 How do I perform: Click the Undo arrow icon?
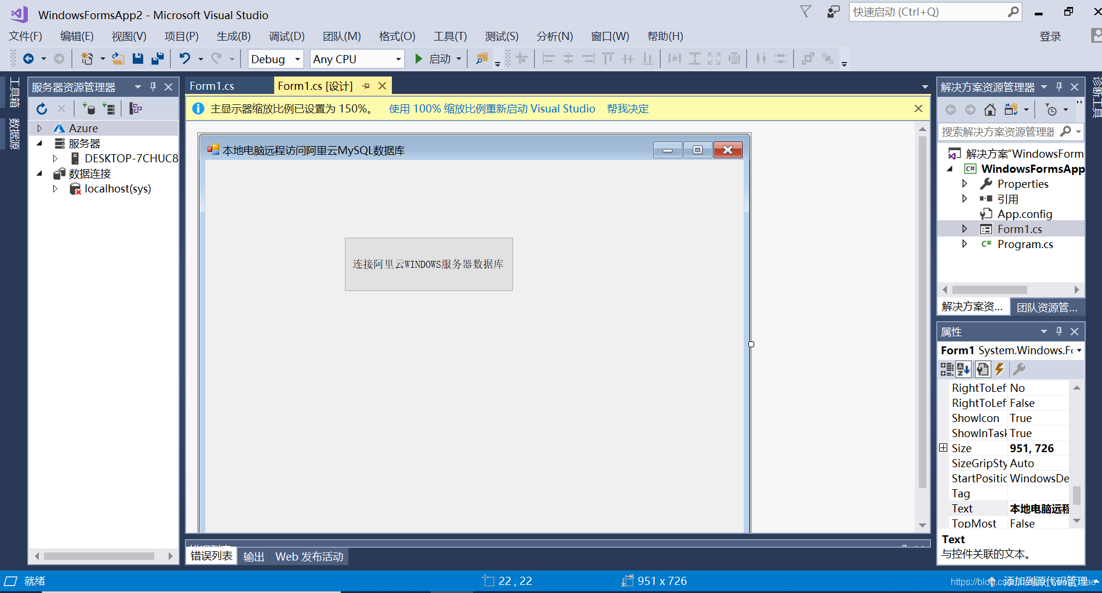pyautogui.click(x=185, y=59)
